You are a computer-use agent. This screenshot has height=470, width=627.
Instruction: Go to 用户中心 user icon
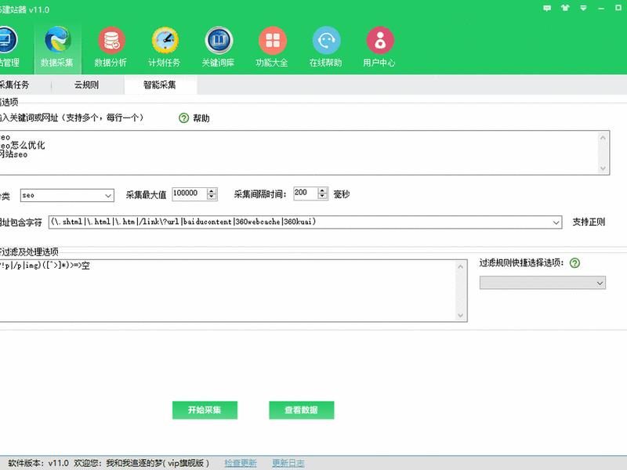(x=380, y=40)
